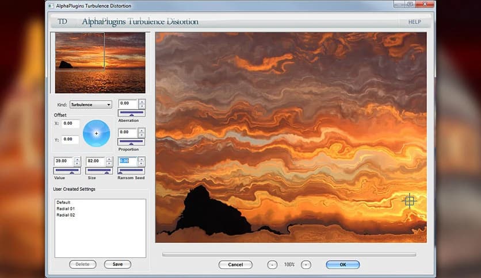
Task: Save the current settings as preset
Action: pyautogui.click(x=117, y=264)
